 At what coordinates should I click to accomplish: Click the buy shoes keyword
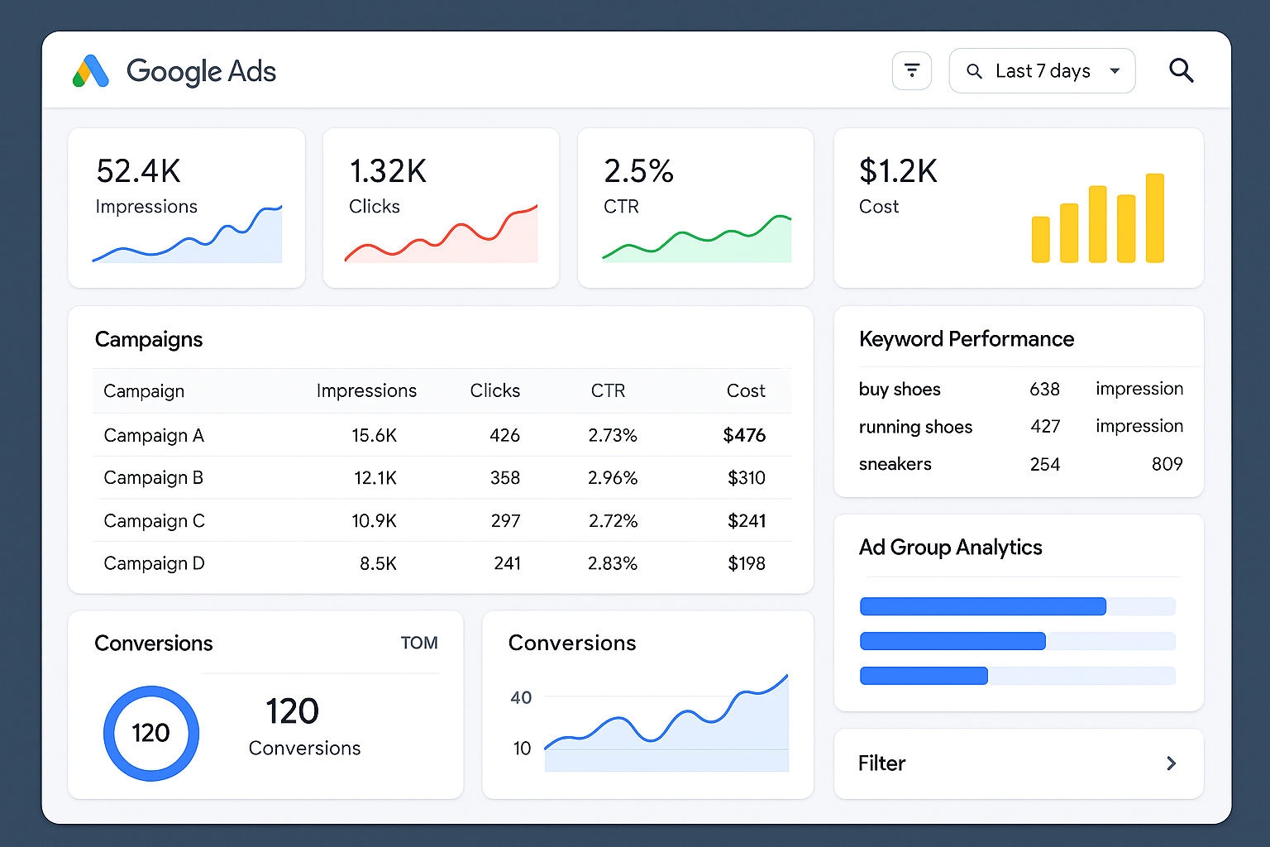900,389
